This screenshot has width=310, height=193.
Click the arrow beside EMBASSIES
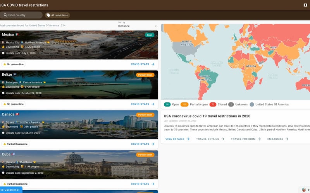tap(287, 139)
